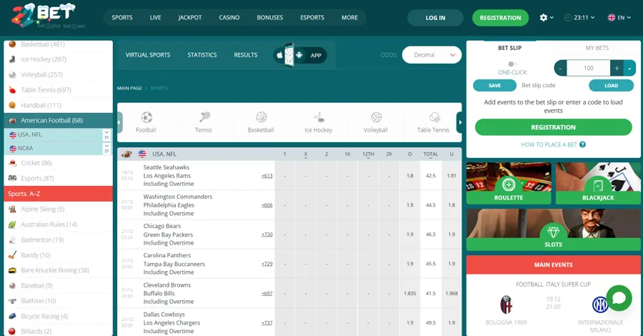
Task: Click the Cricket icon in sidebar
Action: pos(12,163)
